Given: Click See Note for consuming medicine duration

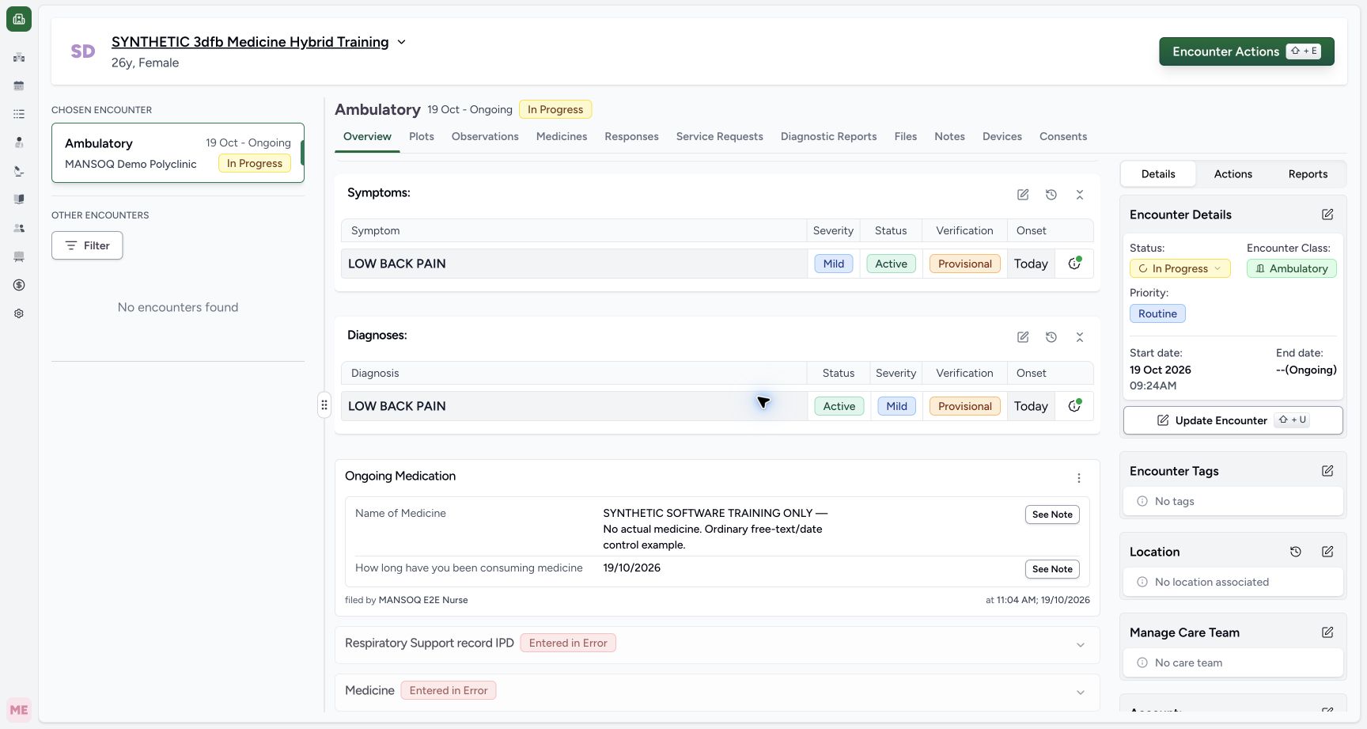Looking at the screenshot, I should pos(1052,569).
